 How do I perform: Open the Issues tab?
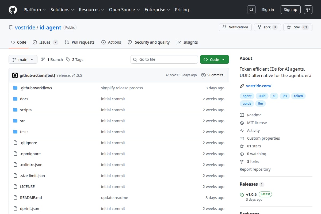click(45, 42)
